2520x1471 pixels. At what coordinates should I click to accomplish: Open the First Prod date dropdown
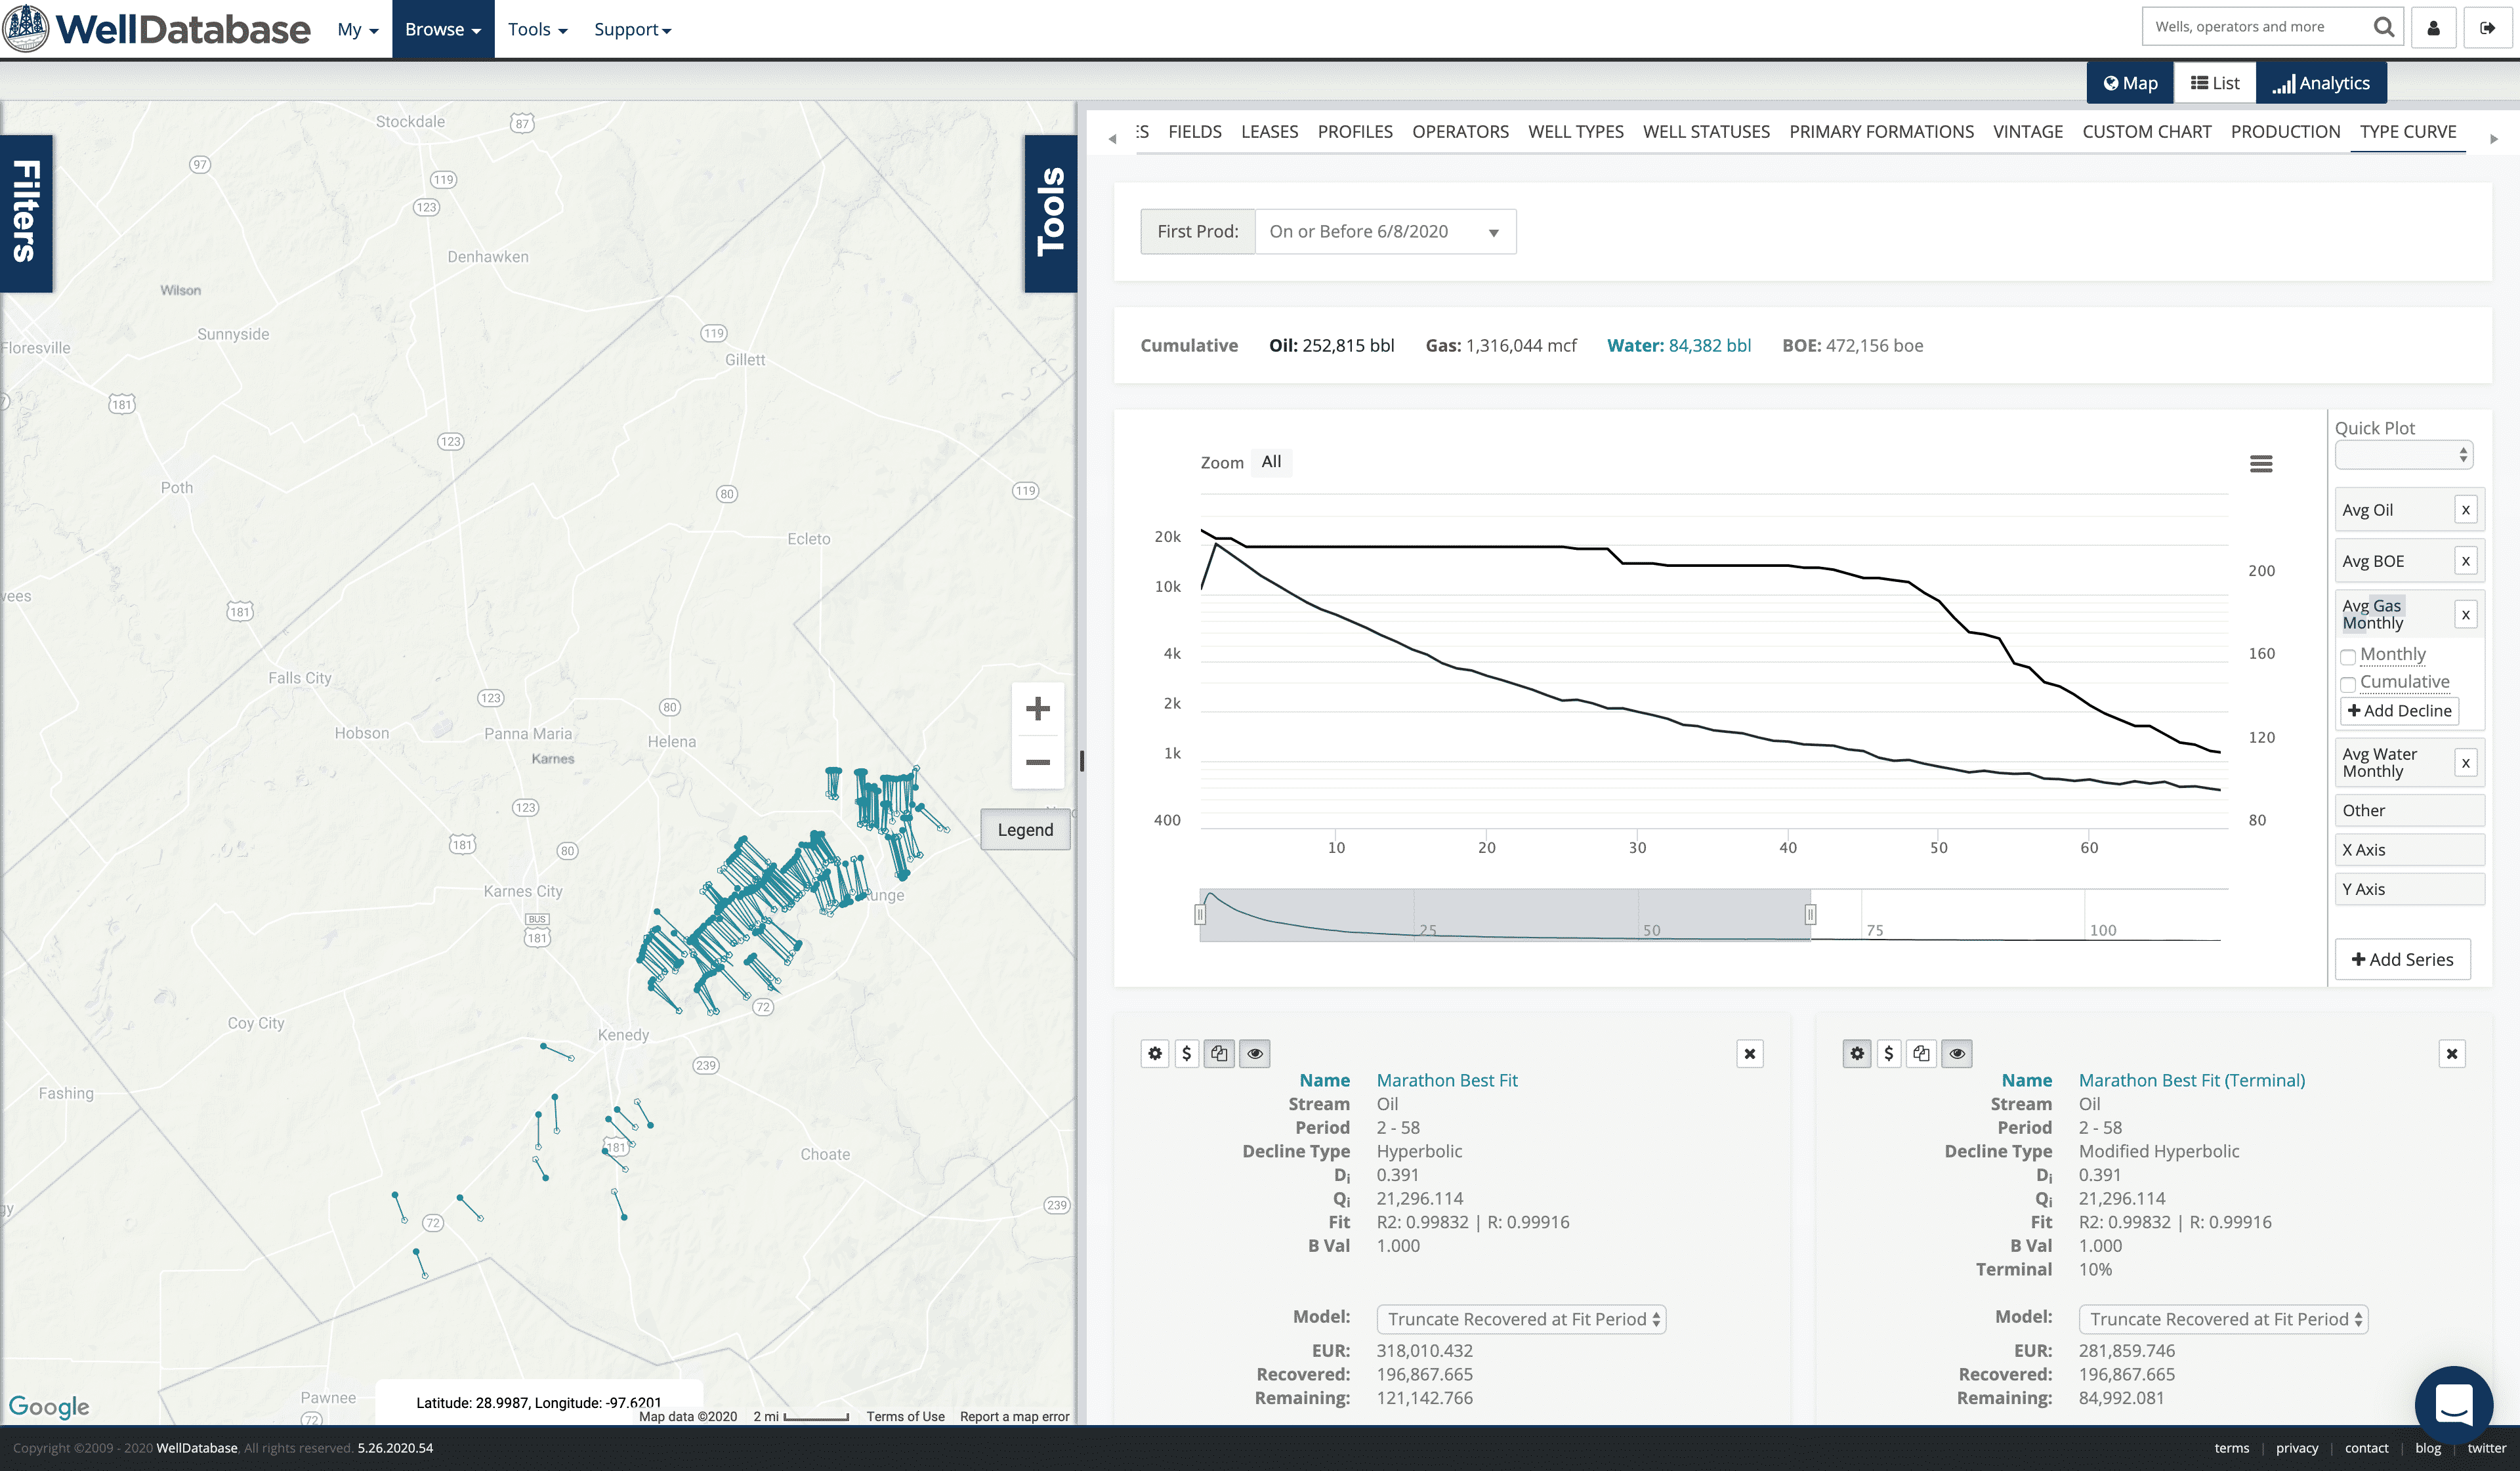(1385, 232)
